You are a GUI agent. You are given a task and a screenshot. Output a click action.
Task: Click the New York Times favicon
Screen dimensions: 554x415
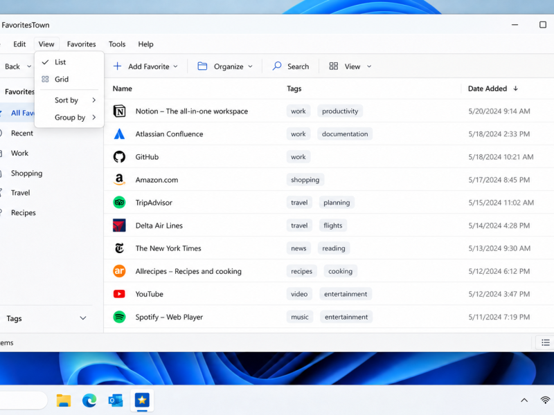[119, 248]
